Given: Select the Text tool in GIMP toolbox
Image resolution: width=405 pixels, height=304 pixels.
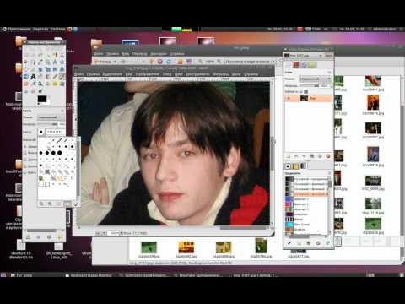Looking at the screenshot, I should [33, 77].
